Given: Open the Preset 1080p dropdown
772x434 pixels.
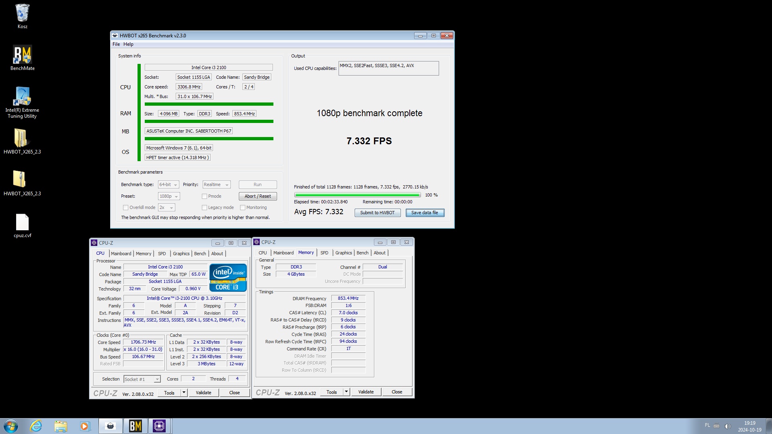Looking at the screenshot, I should pos(169,196).
